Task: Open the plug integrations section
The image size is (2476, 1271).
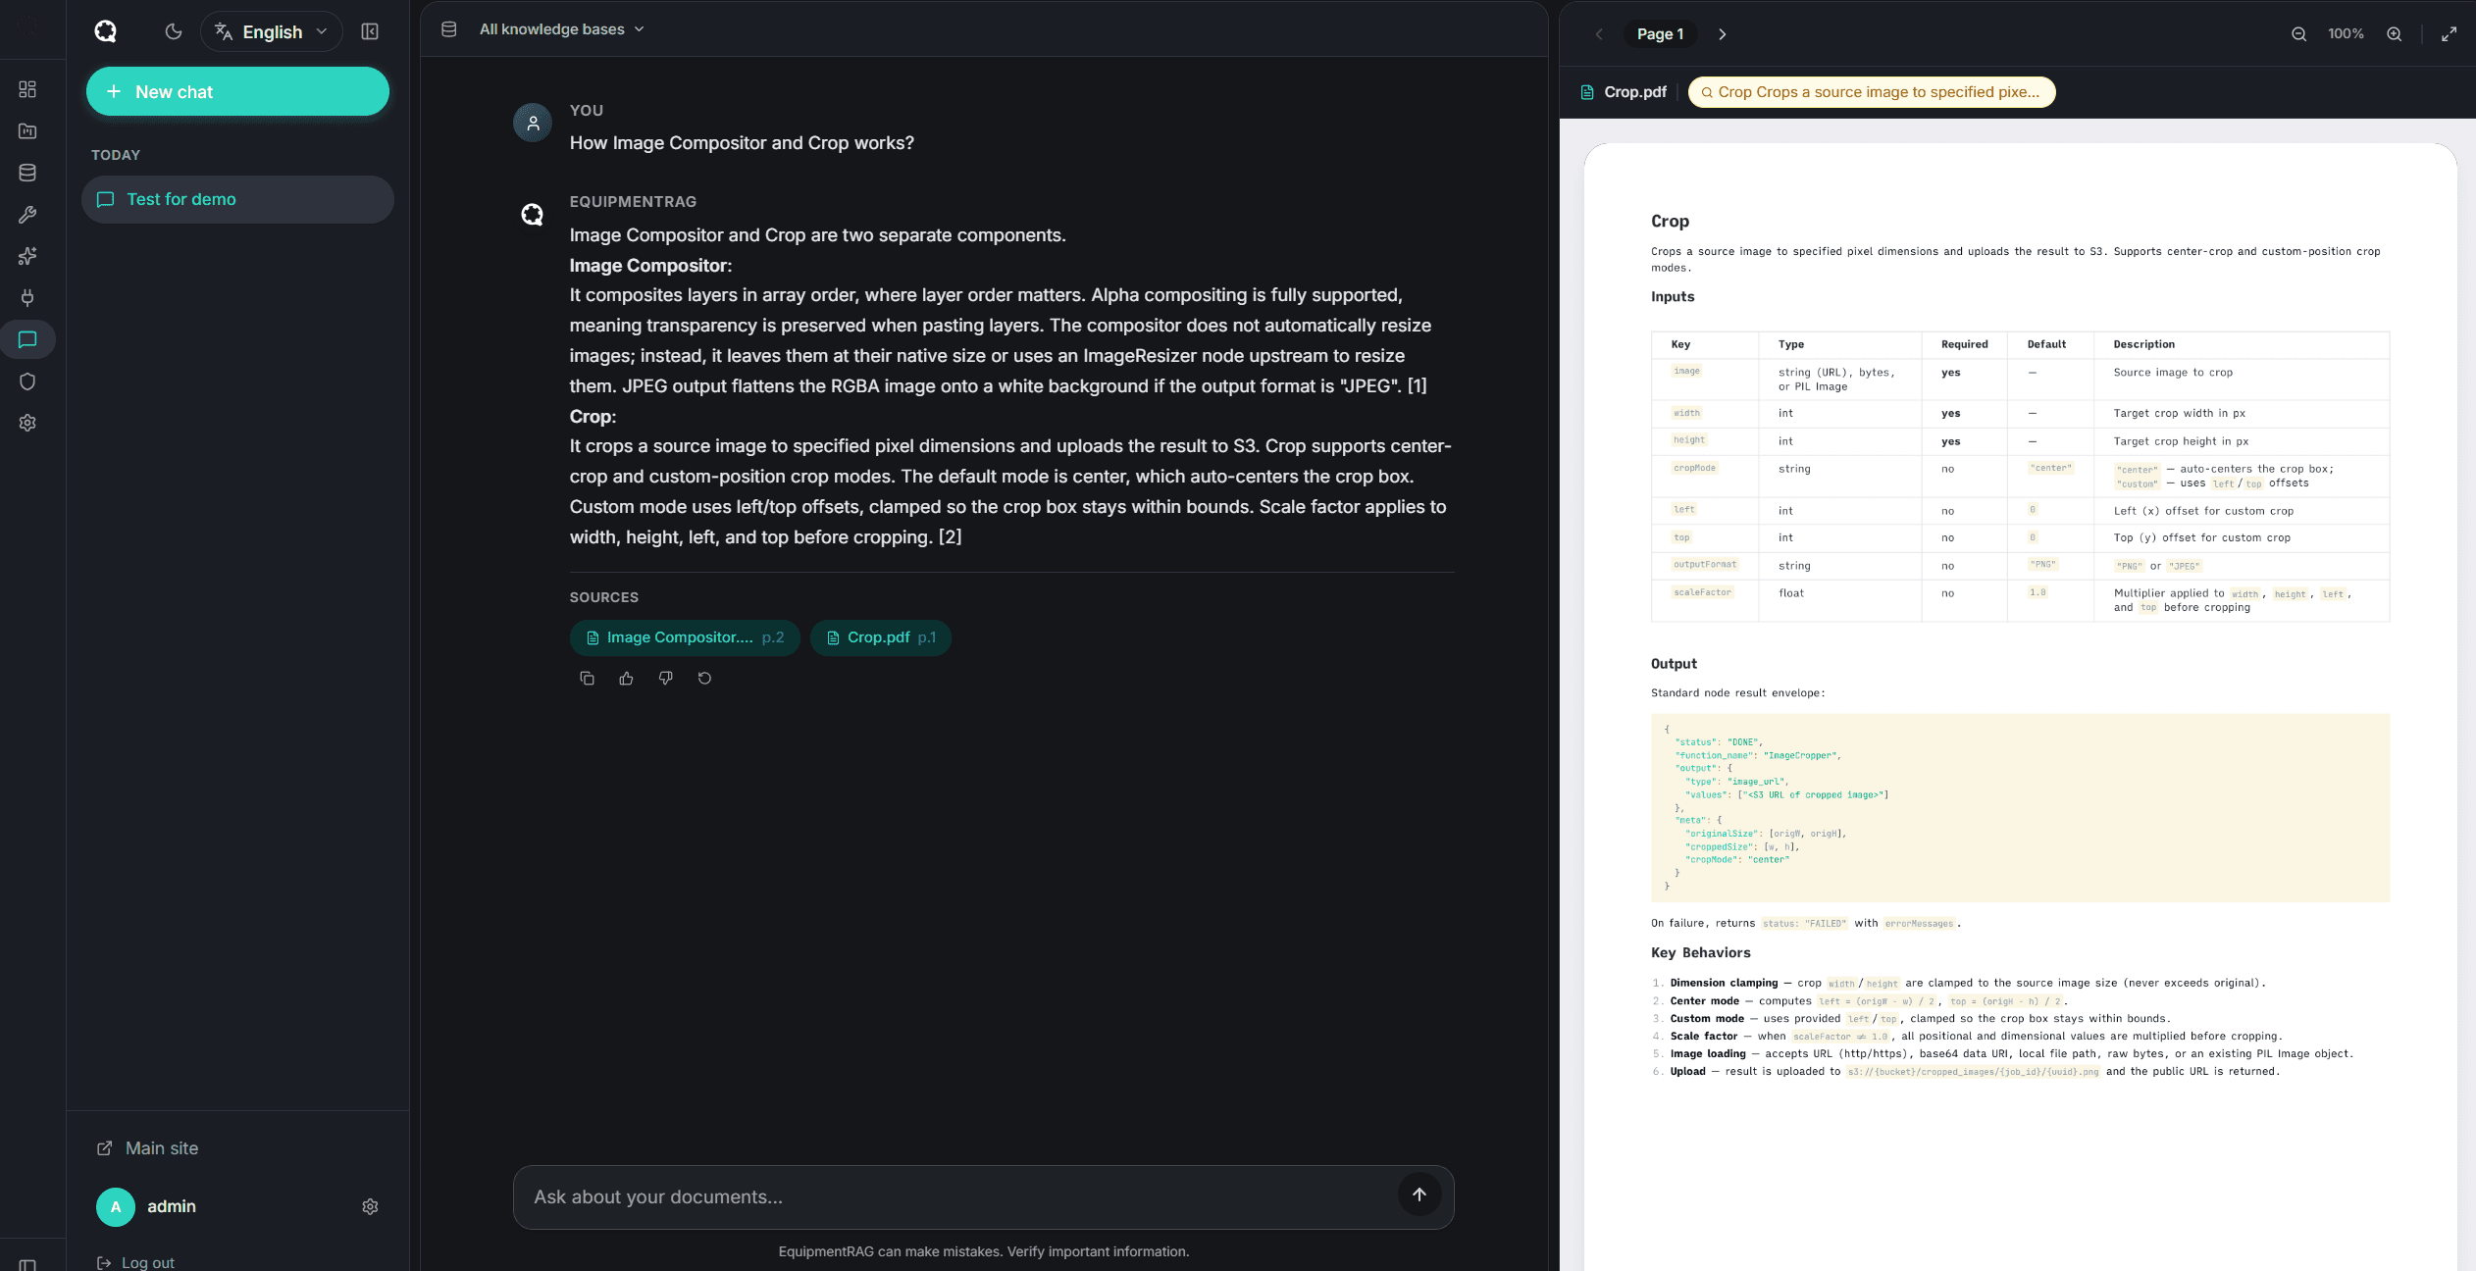Action: click(x=28, y=298)
